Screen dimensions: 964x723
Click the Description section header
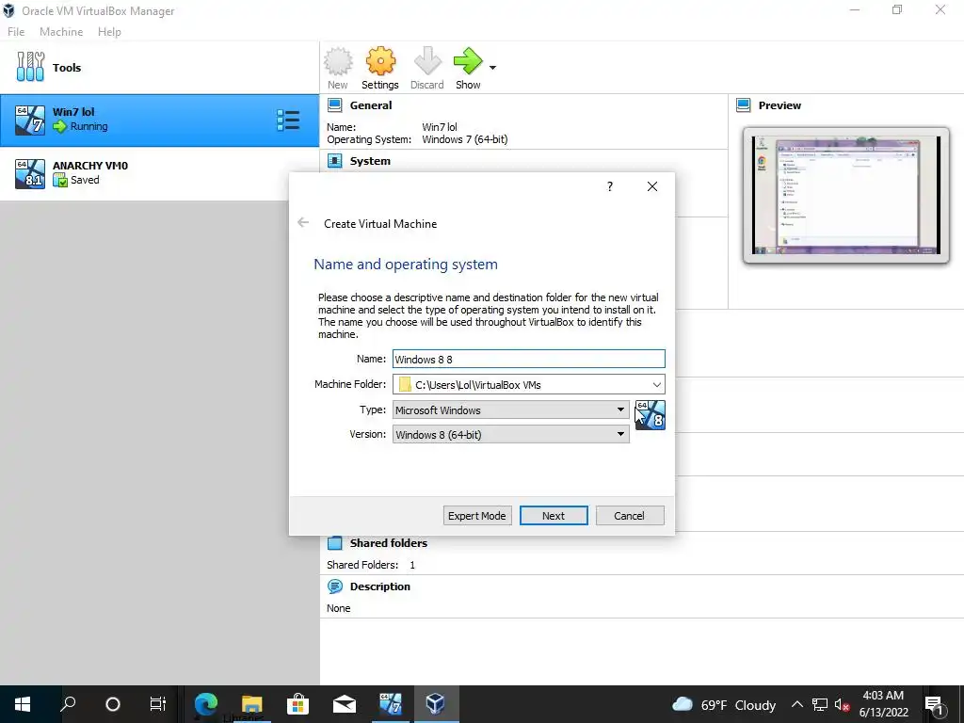(380, 586)
